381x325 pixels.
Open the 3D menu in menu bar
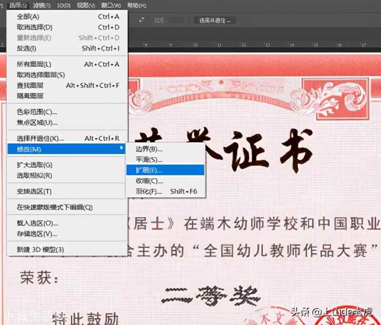coord(64,5)
